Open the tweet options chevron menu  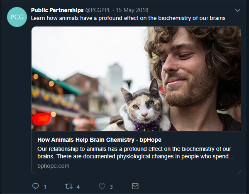[237, 10]
